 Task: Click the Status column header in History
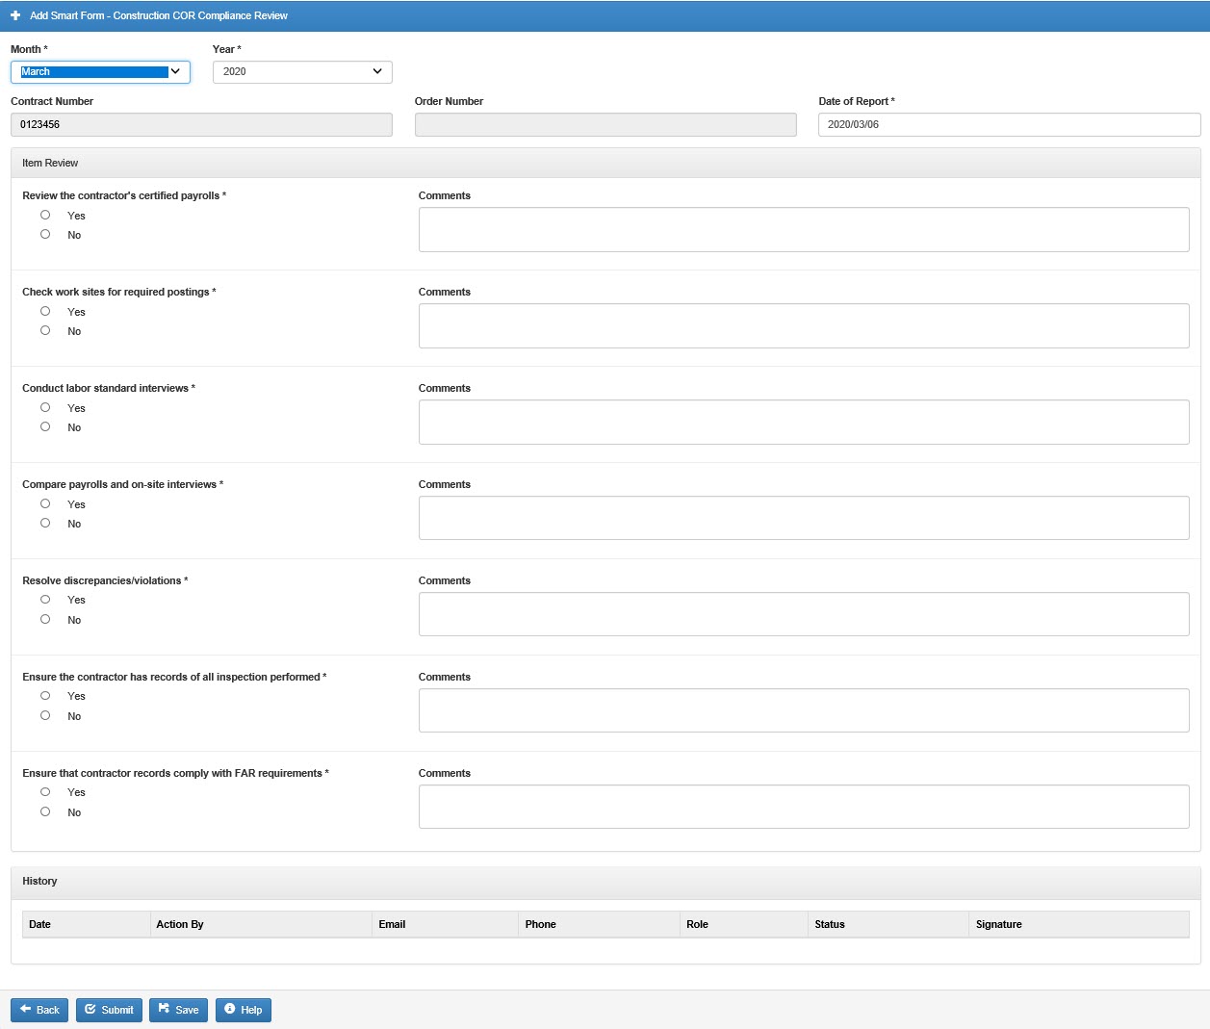click(830, 924)
